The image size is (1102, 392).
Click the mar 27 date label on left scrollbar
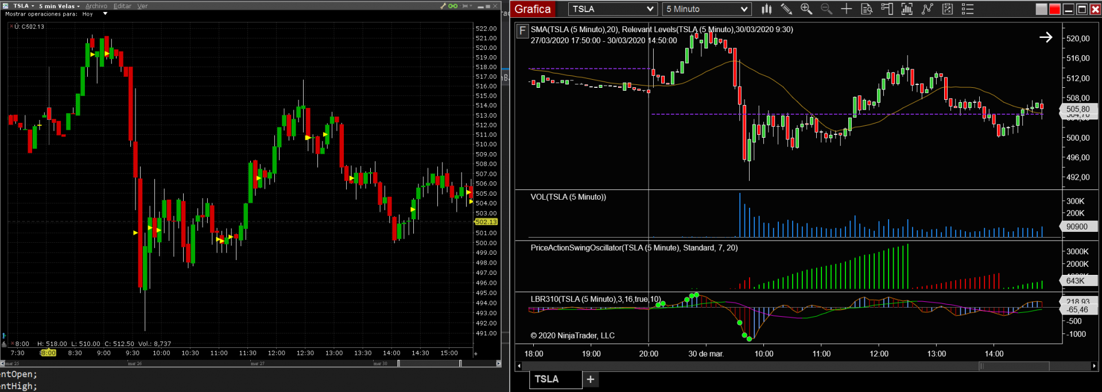[x=258, y=363]
